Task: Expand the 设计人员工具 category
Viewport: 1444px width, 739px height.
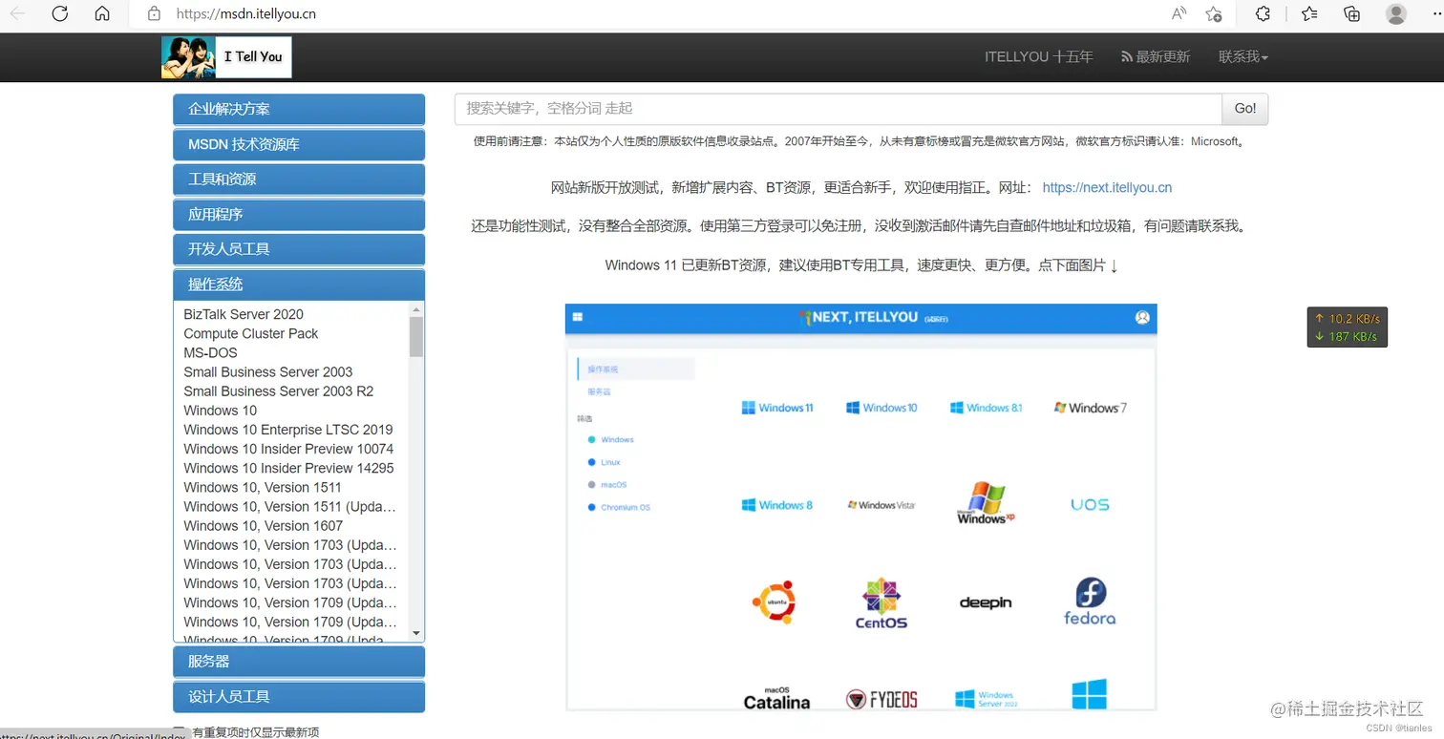Action: click(299, 697)
